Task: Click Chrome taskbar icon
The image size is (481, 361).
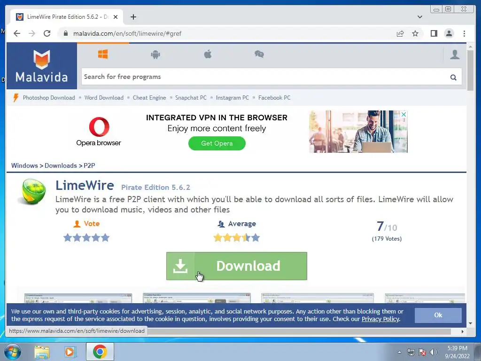Action: pyautogui.click(x=100, y=352)
